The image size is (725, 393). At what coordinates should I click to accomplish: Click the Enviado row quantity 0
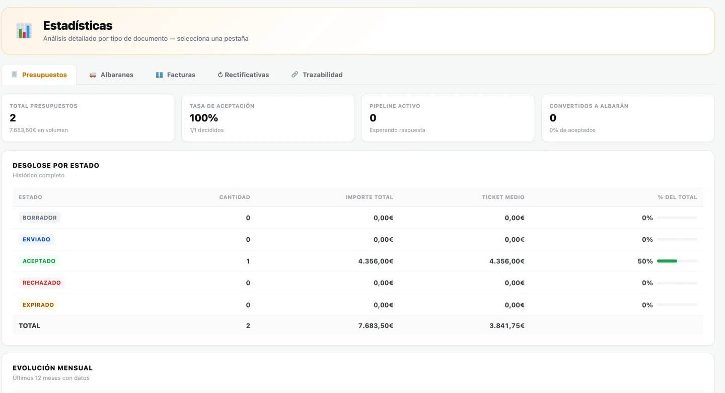248,239
